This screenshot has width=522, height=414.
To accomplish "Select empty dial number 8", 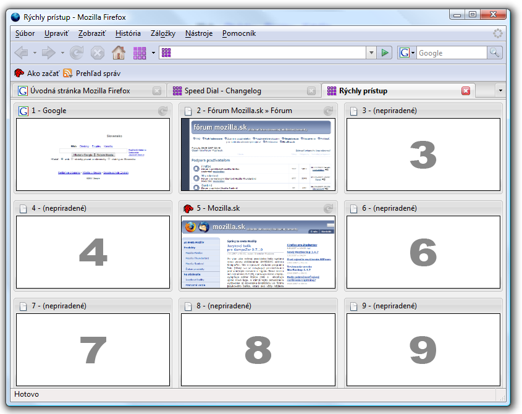I will click(x=258, y=350).
